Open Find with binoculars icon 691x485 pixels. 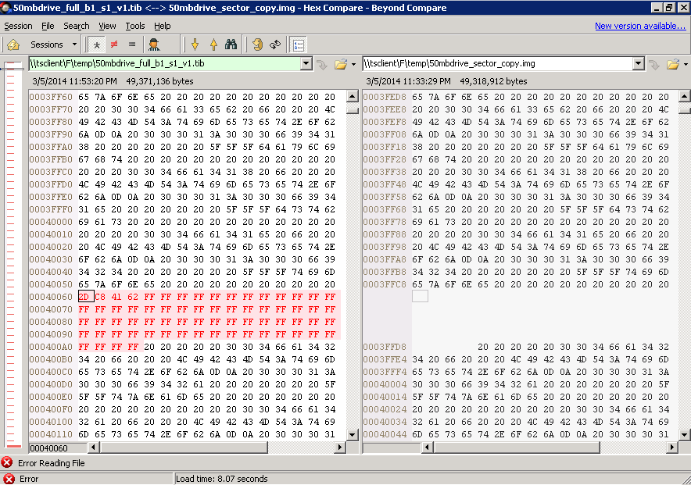tap(231, 45)
